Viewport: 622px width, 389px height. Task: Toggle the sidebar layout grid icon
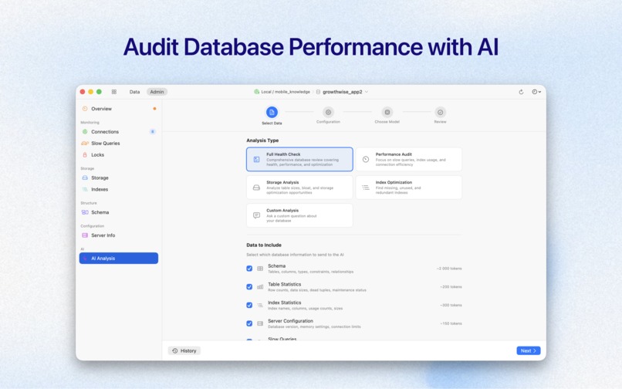[114, 92]
